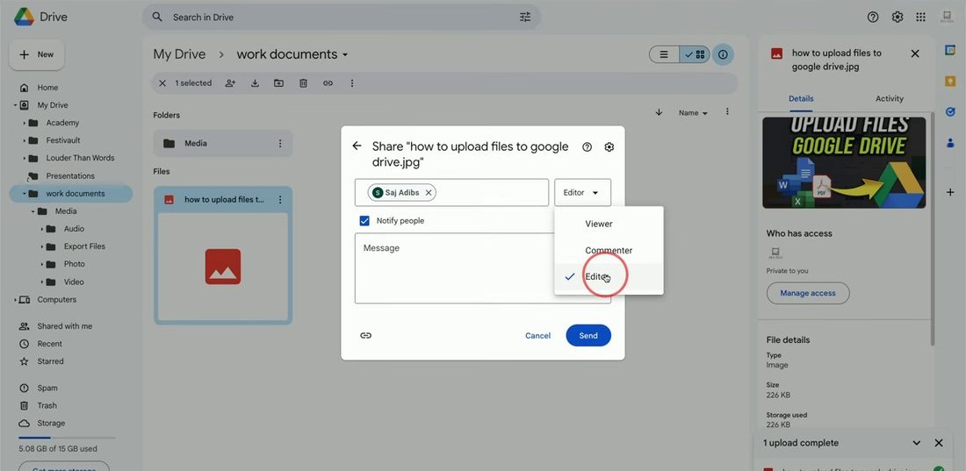Screen dimensions: 966x471
Task: Open the Export Files folder
Action: pyautogui.click(x=84, y=246)
